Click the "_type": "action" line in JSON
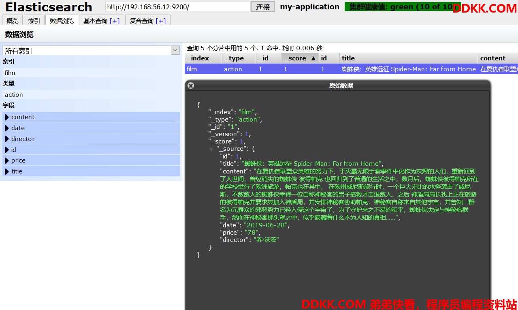This screenshot has width=518, height=310. (235, 120)
